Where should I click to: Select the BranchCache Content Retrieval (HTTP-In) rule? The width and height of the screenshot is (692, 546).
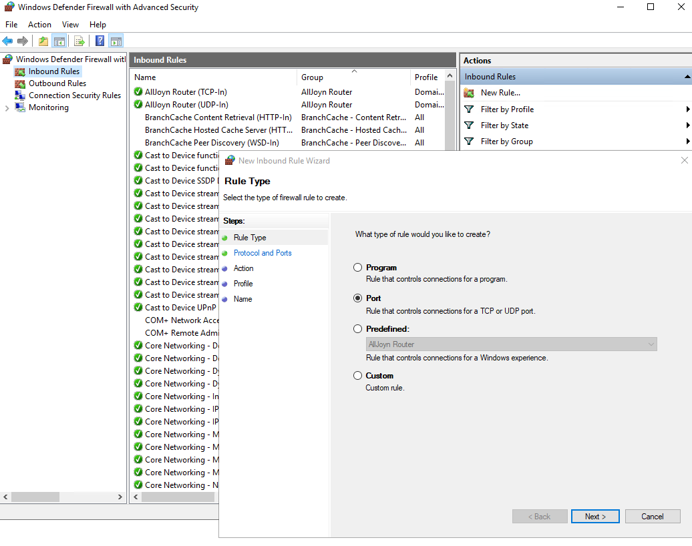(x=288, y=117)
